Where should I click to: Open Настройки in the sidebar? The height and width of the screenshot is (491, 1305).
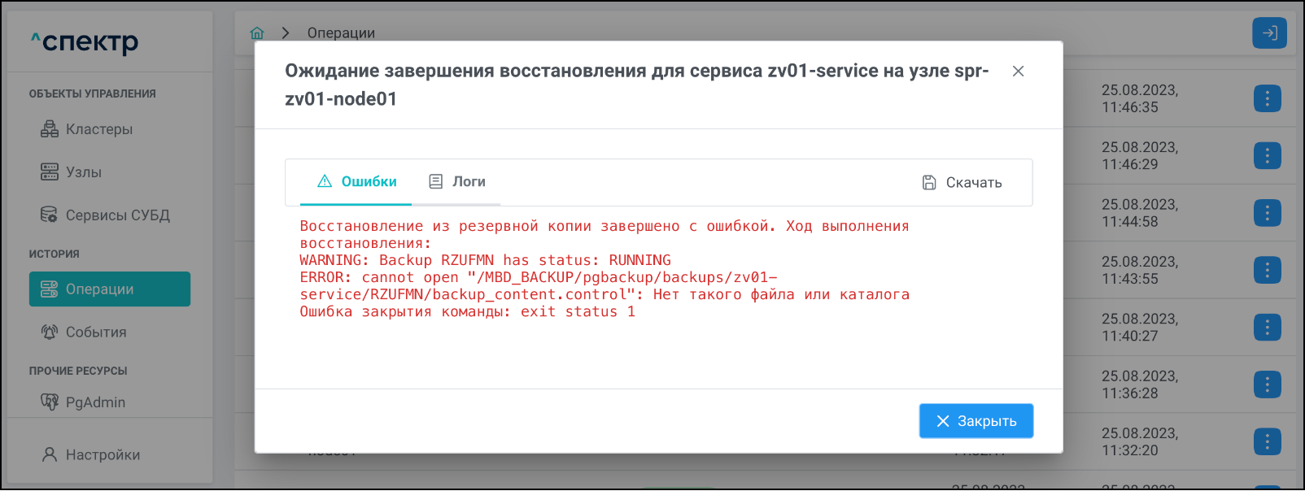click(x=90, y=454)
